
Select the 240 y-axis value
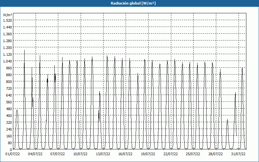click(x=9, y=129)
